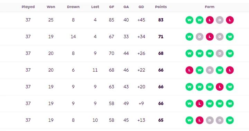The height and width of the screenshot is (131, 249).
Task: Click the gray D form icon in the 68-points row
Action: pyautogui.click(x=220, y=53)
